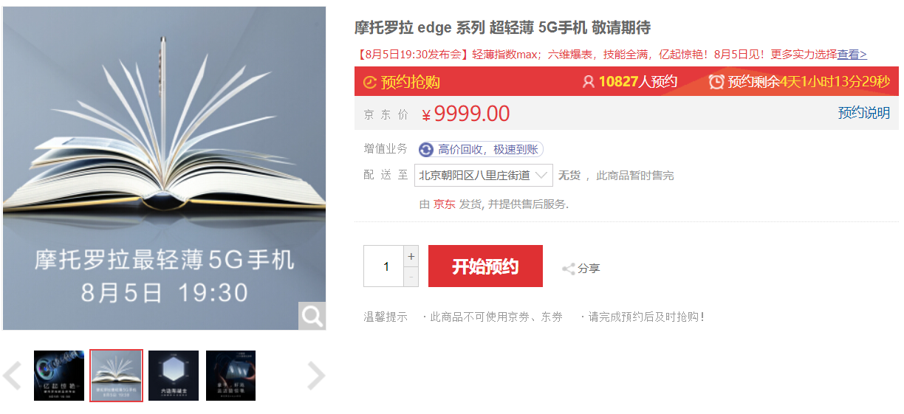The image size is (904, 414).
Task: Select the hexagon 六边形战士 thumbnail
Action: click(174, 376)
